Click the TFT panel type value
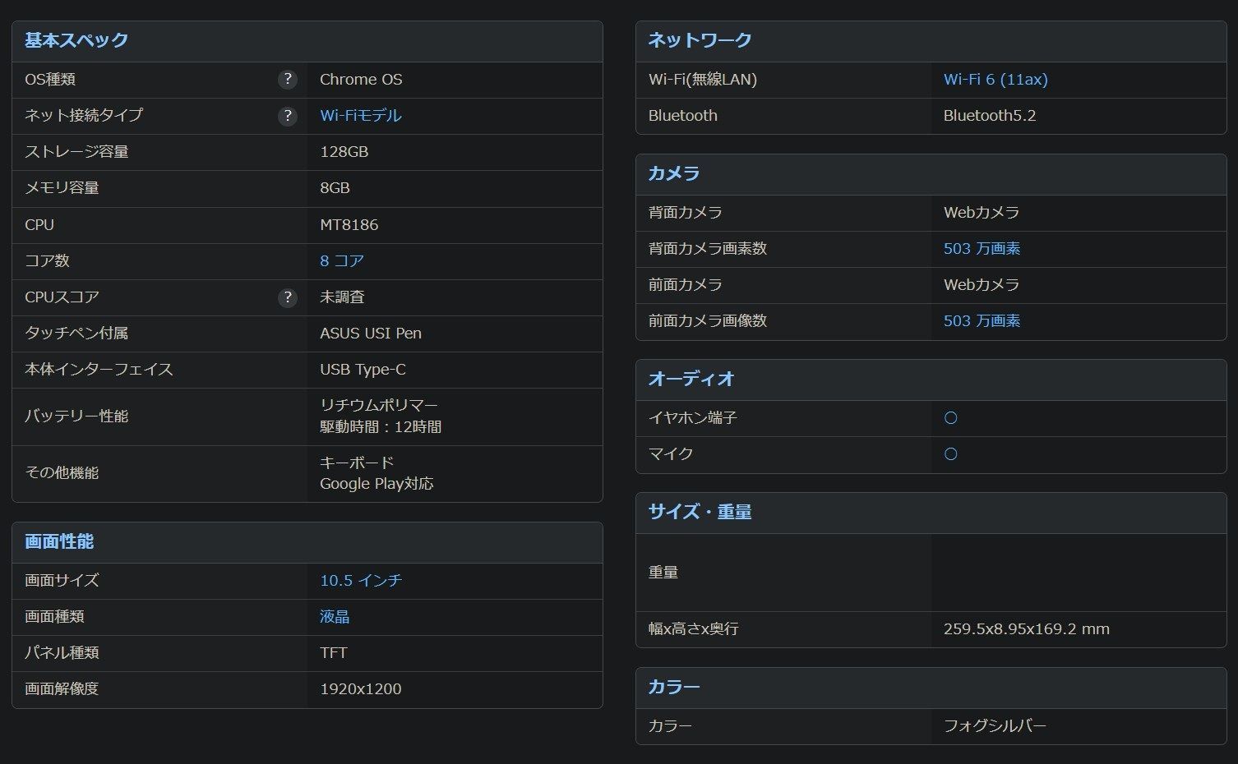This screenshot has height=764, width=1238. click(x=334, y=653)
